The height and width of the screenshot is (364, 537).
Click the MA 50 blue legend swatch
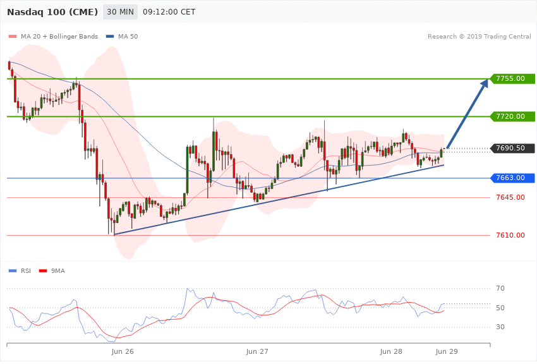(110, 36)
